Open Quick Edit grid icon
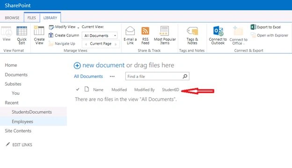The height and width of the screenshot is (168, 292). 22,31
